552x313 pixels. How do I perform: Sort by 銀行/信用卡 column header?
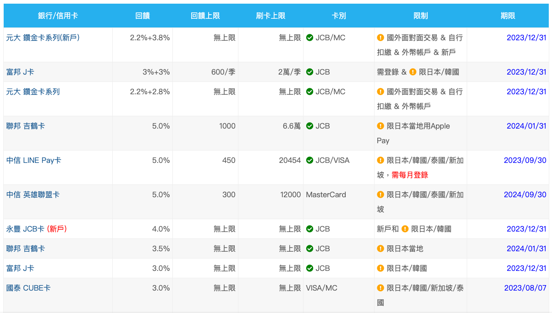(x=58, y=16)
